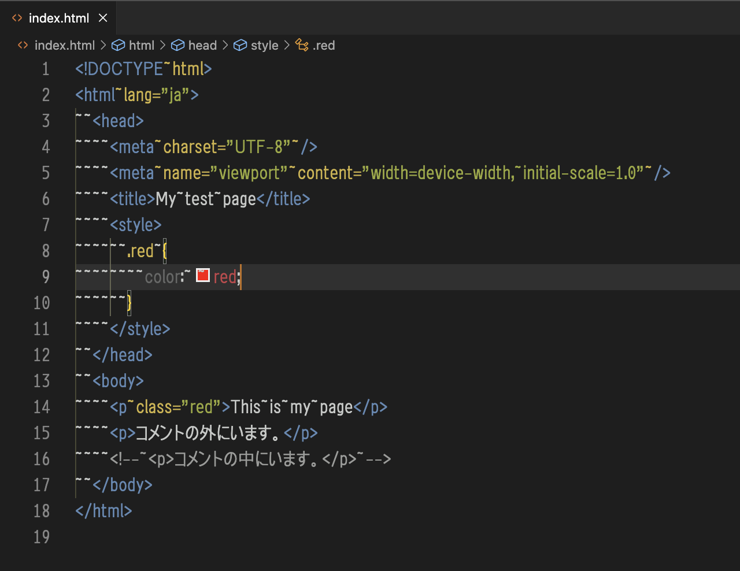
Task: Click the cube icon next to style breadcrumb
Action: tap(240, 46)
